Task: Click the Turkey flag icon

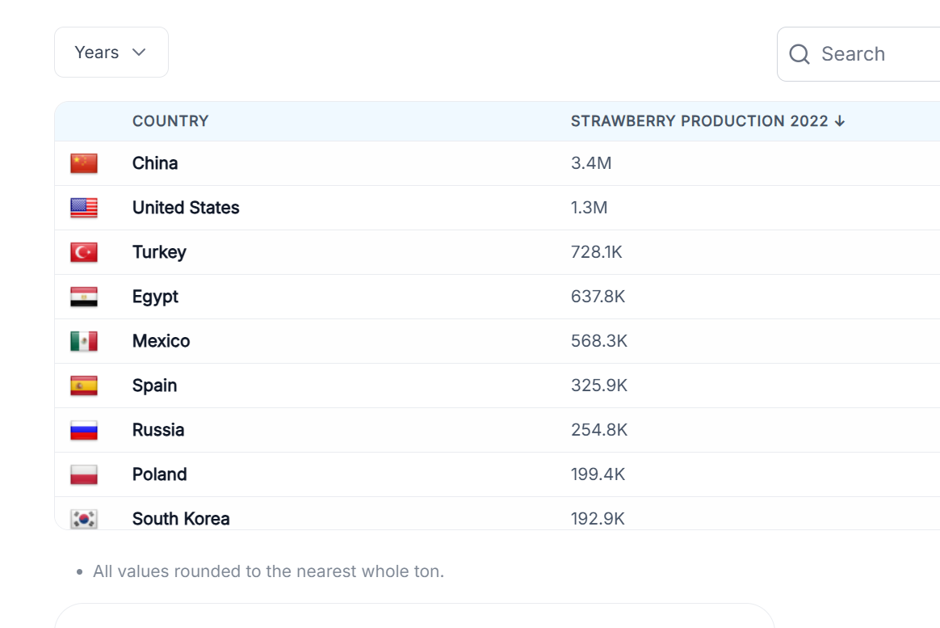Action: [84, 252]
